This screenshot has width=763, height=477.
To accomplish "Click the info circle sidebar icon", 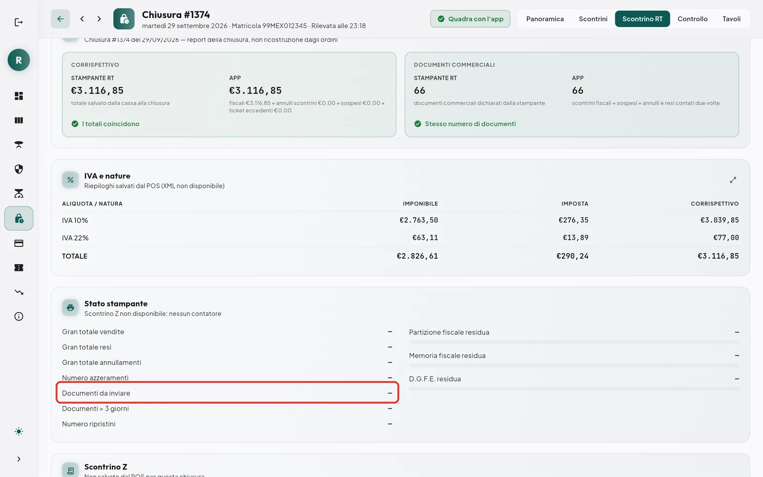I will 19,316.
